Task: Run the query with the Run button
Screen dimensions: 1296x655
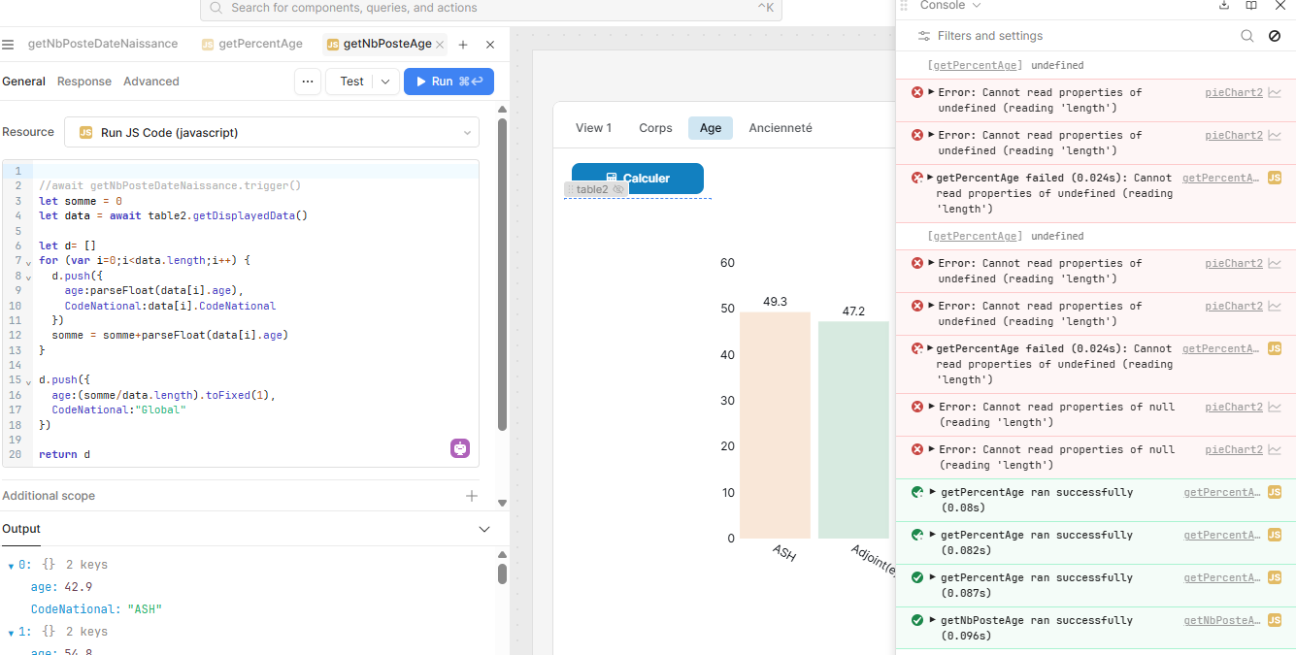Action: click(x=449, y=82)
